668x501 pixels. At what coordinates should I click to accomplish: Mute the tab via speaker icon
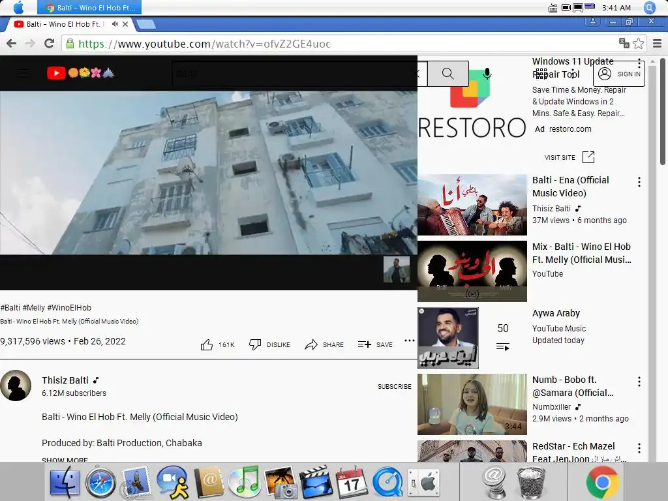click(x=115, y=24)
